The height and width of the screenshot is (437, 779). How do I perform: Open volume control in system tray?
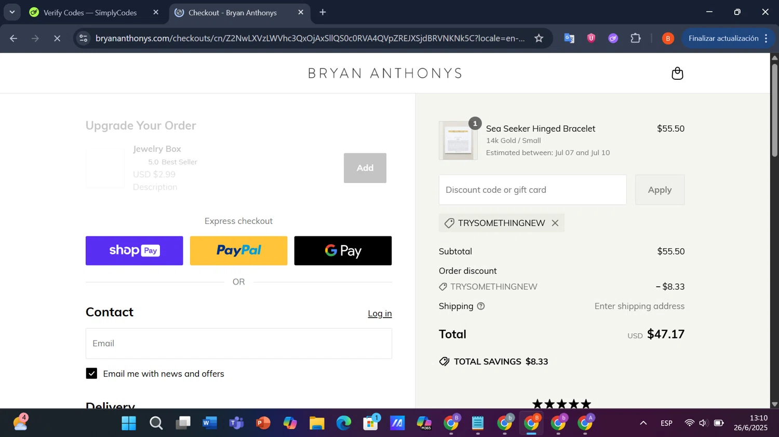point(704,424)
